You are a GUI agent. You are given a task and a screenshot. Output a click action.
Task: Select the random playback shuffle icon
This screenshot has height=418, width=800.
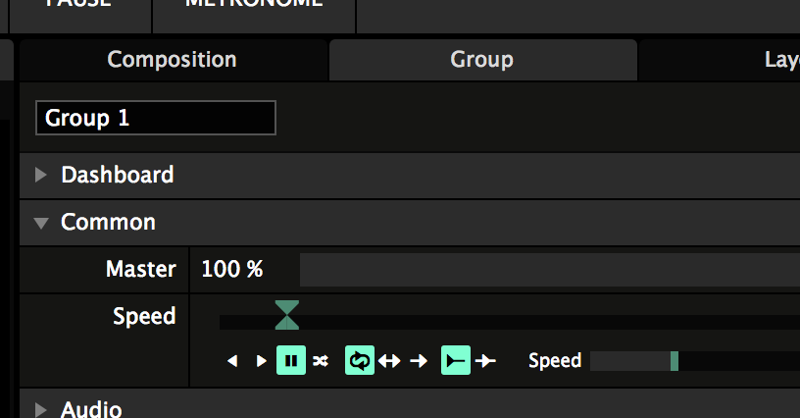tap(321, 361)
